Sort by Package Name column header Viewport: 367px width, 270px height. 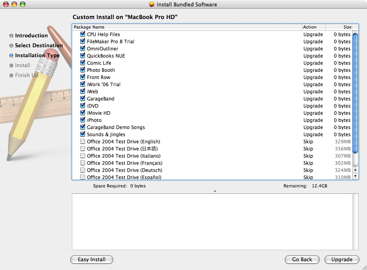coord(187,27)
